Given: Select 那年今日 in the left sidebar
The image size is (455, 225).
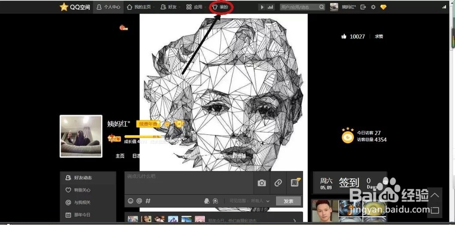Looking at the screenshot, I should (88, 215).
